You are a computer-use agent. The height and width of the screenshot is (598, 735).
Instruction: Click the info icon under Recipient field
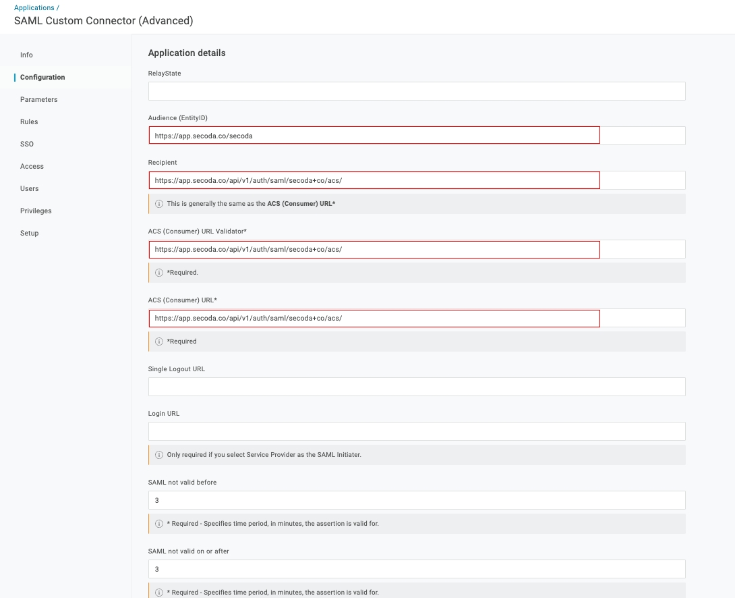pyautogui.click(x=159, y=204)
